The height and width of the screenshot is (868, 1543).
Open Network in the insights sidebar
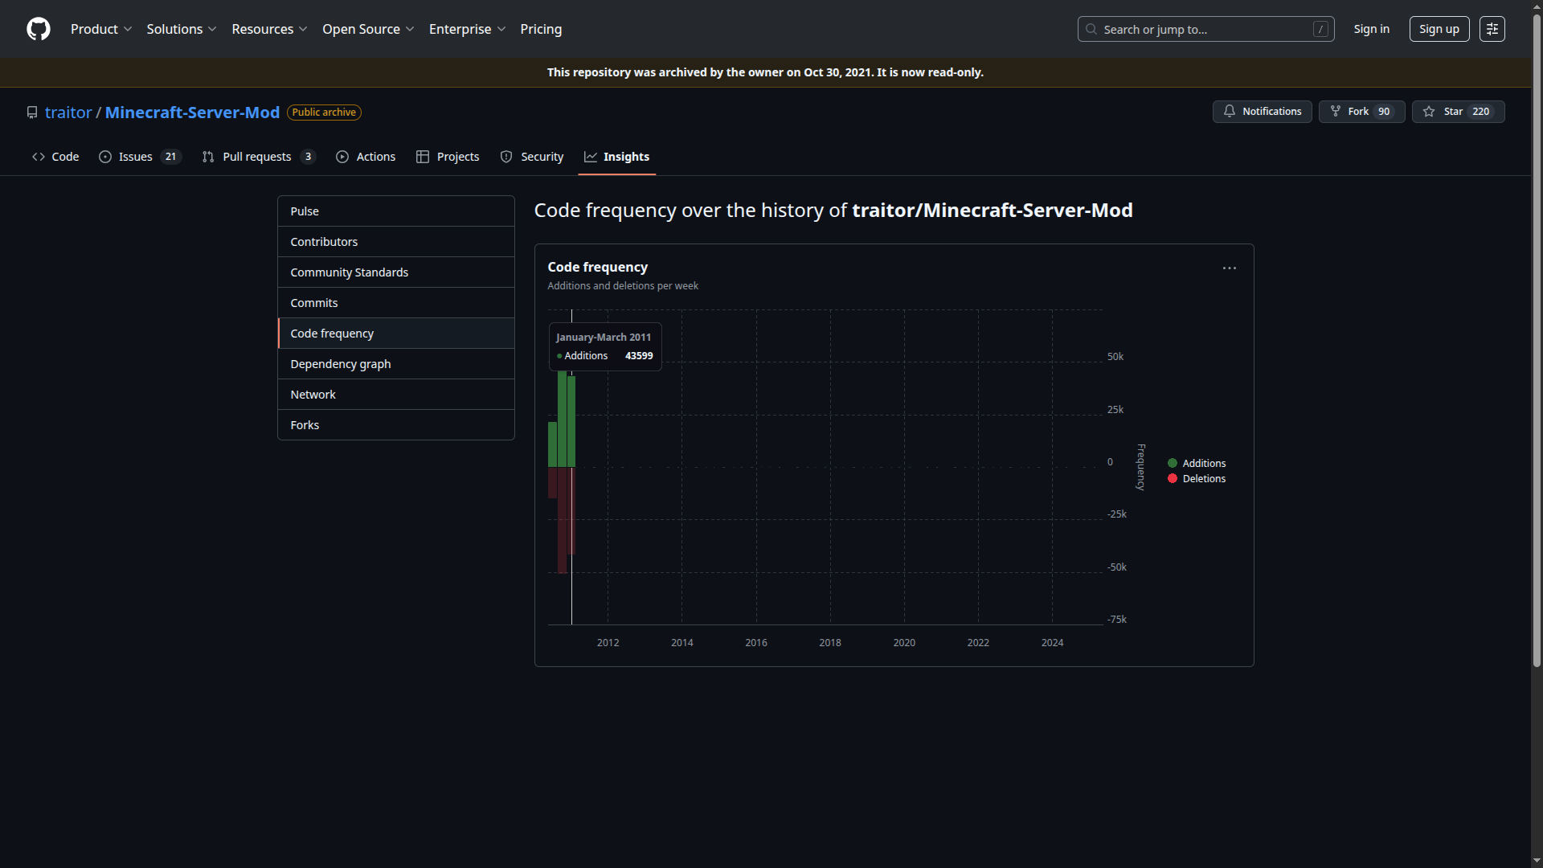coord(395,395)
